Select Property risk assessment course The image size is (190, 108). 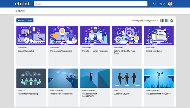(x=61, y=94)
